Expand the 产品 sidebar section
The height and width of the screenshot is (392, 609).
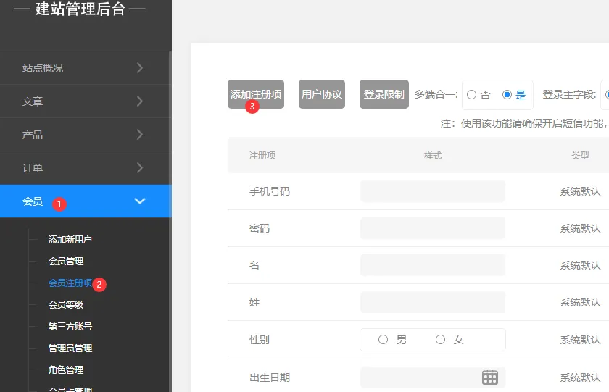tap(140, 135)
